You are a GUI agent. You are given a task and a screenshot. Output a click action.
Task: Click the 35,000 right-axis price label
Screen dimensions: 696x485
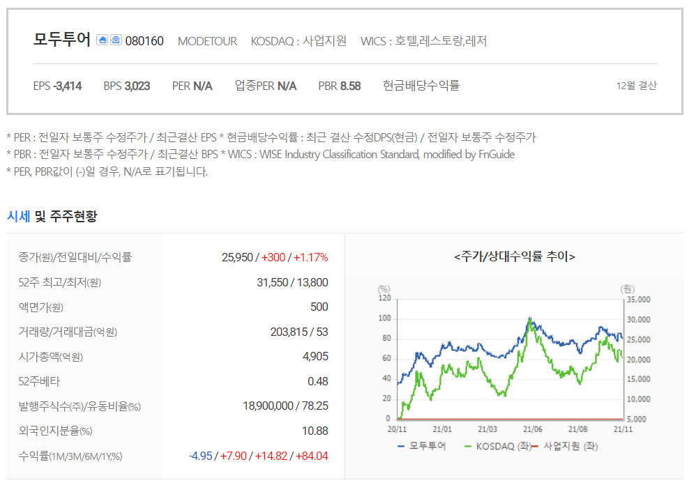click(x=638, y=300)
